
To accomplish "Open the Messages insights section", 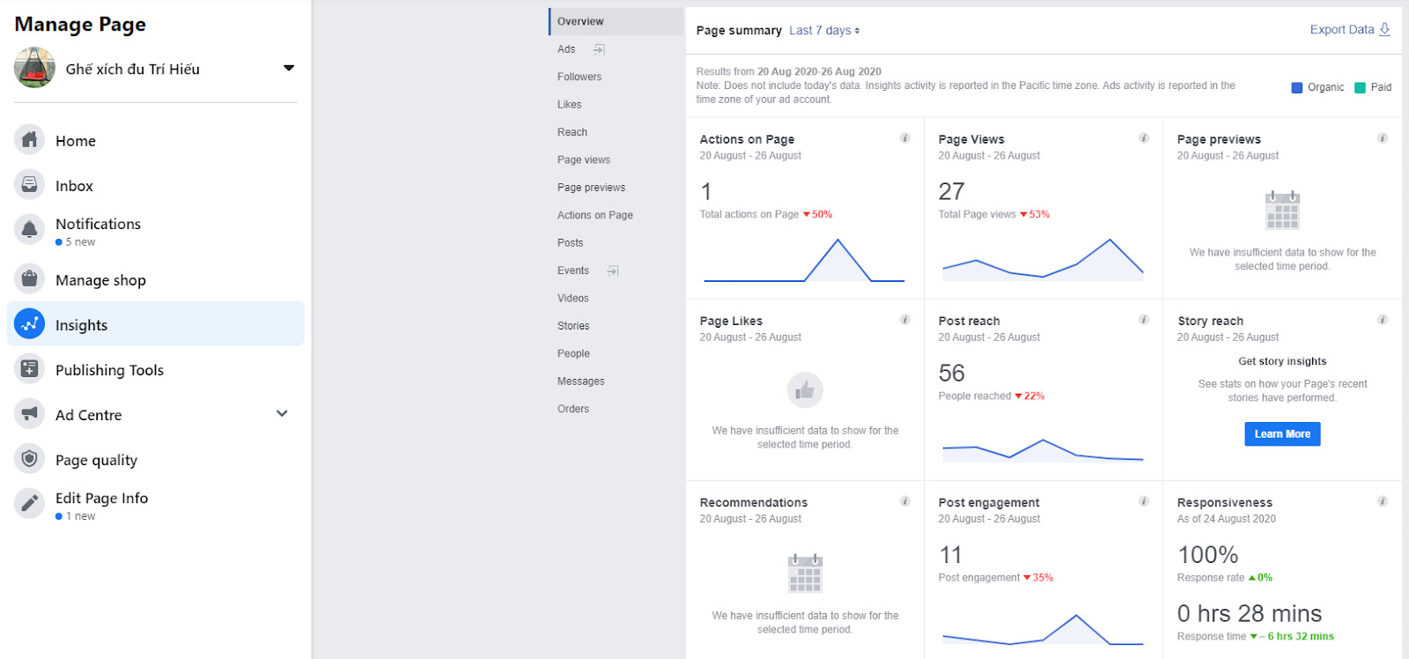I will click(x=581, y=381).
